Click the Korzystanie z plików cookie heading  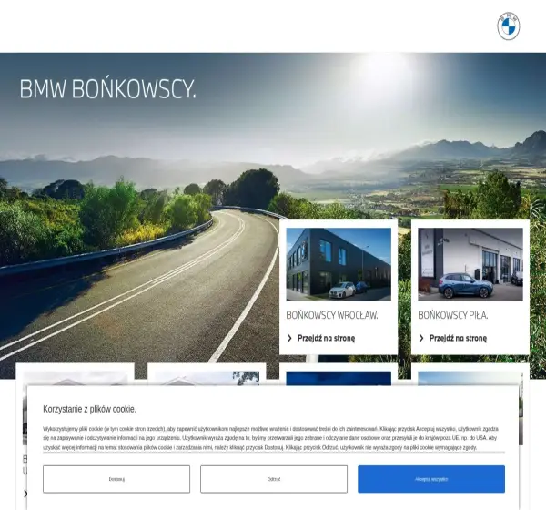coord(89,409)
